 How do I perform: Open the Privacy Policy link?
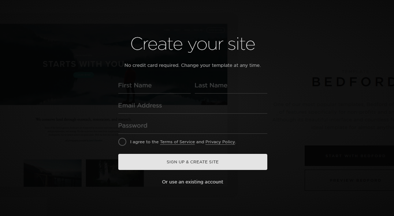[x=220, y=142]
